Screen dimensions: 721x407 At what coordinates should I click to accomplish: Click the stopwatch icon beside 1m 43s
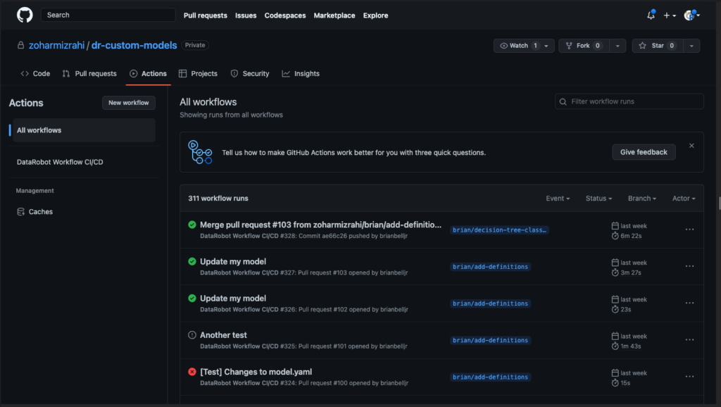615,346
